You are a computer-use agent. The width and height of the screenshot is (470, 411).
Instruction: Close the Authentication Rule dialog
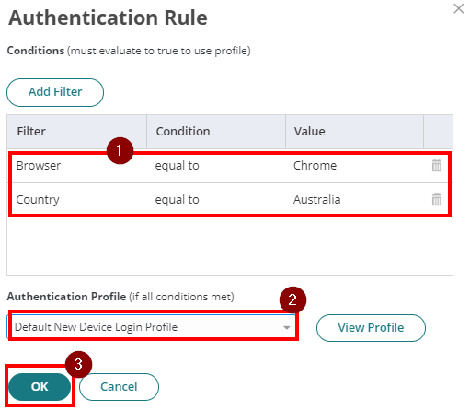tap(458, 8)
